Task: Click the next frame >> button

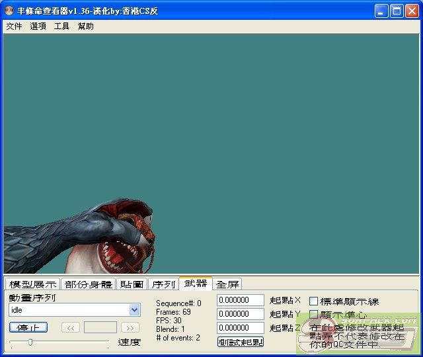Action: pyautogui.click(x=130, y=327)
